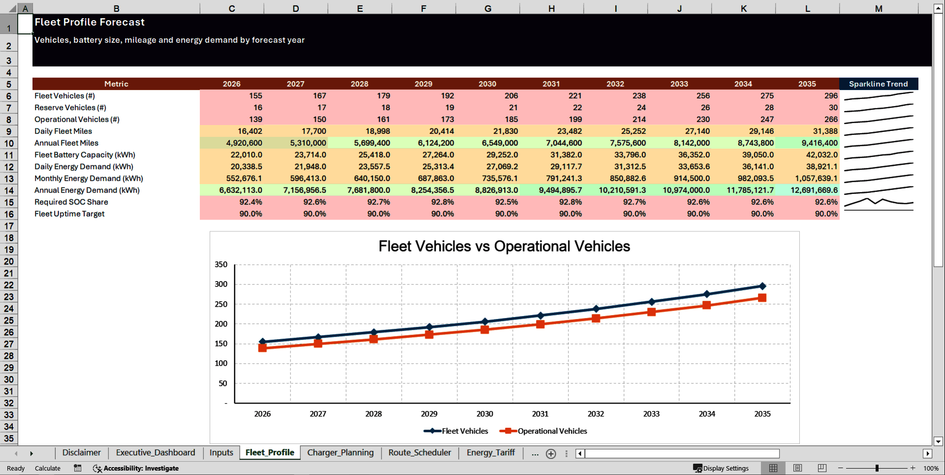Select cell with value 1,057,639.1
The height and width of the screenshot is (475, 945).
tap(808, 179)
